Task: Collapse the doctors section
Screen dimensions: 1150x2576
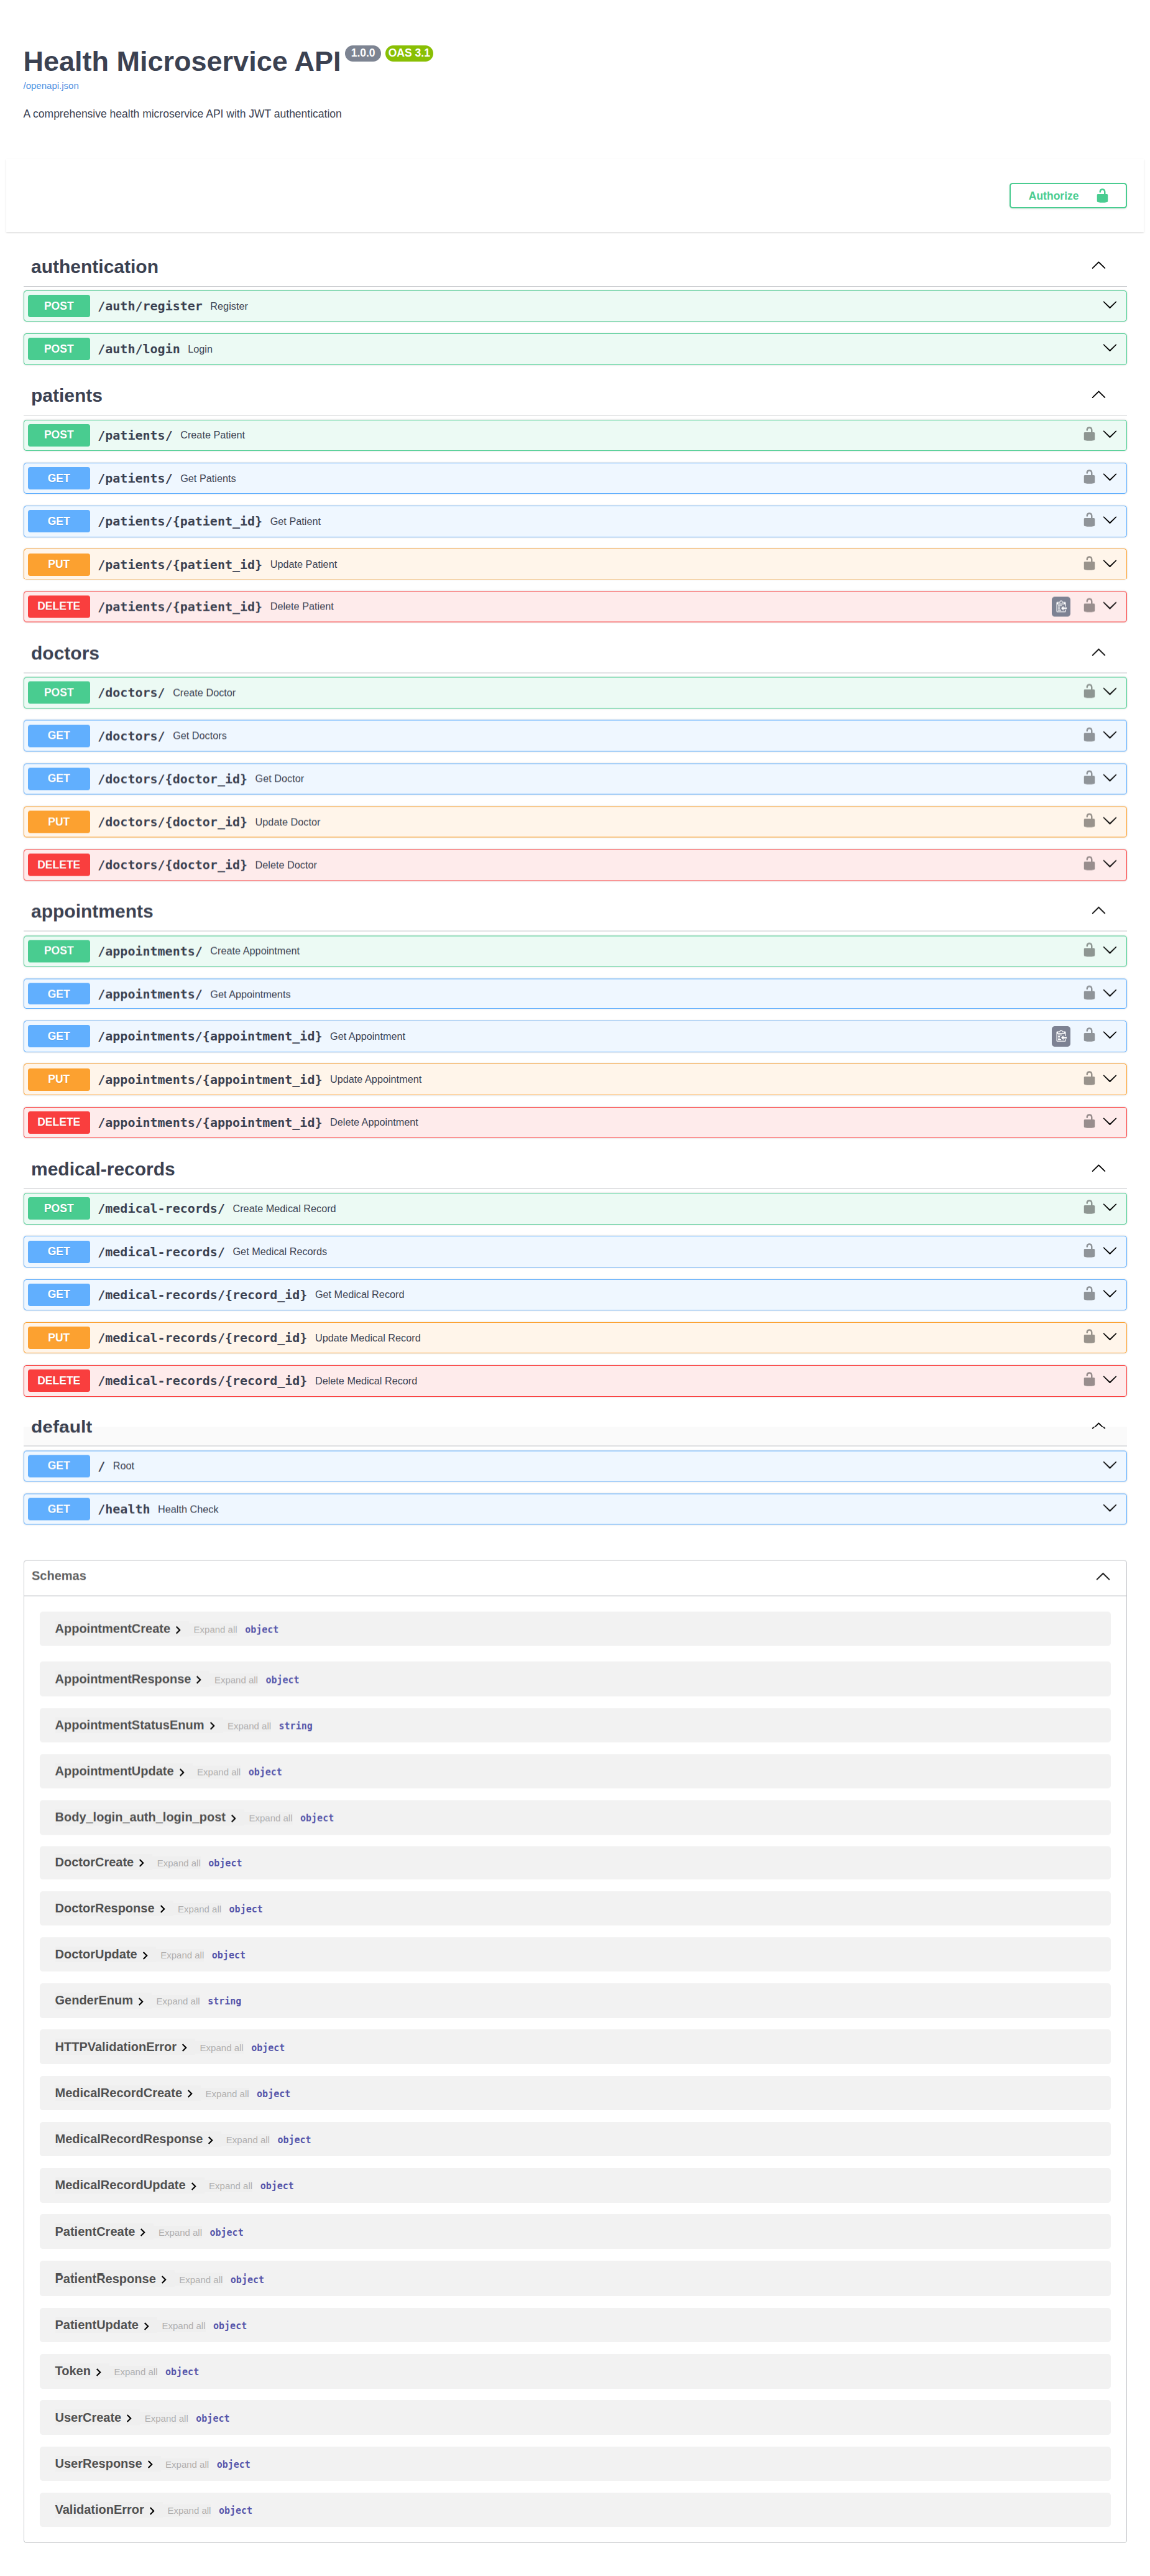Action: click(x=1098, y=652)
